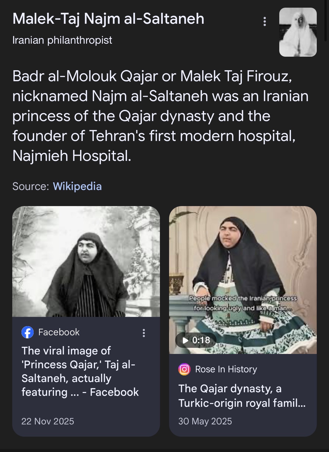Open the Wikipedia source link

(x=77, y=186)
